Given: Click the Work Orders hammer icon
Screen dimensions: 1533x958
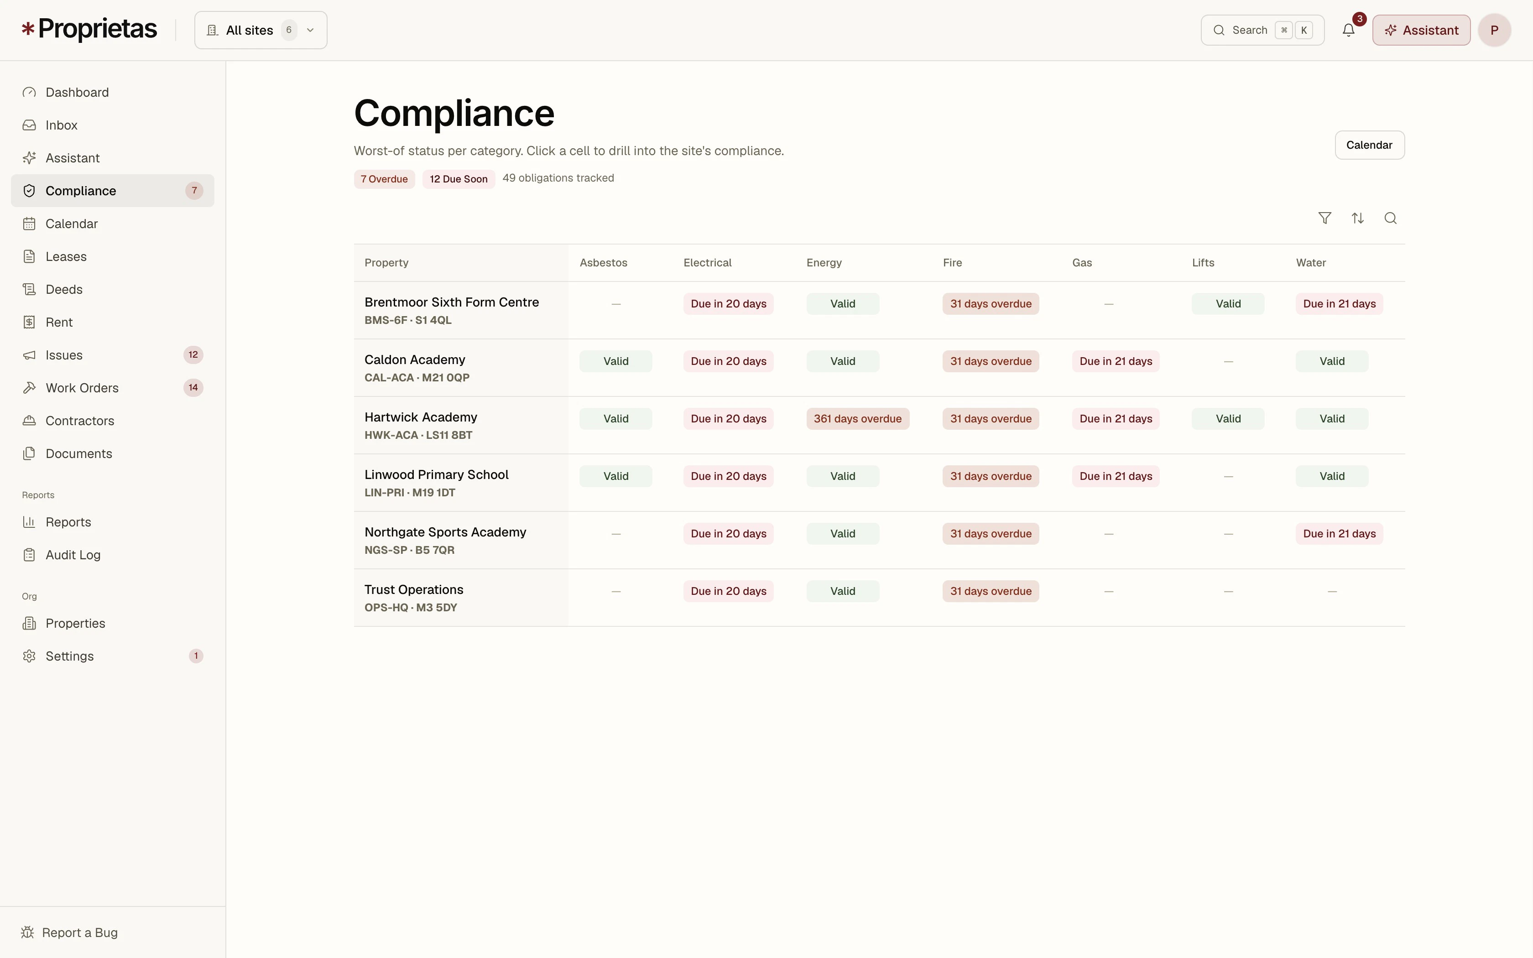Looking at the screenshot, I should point(29,388).
